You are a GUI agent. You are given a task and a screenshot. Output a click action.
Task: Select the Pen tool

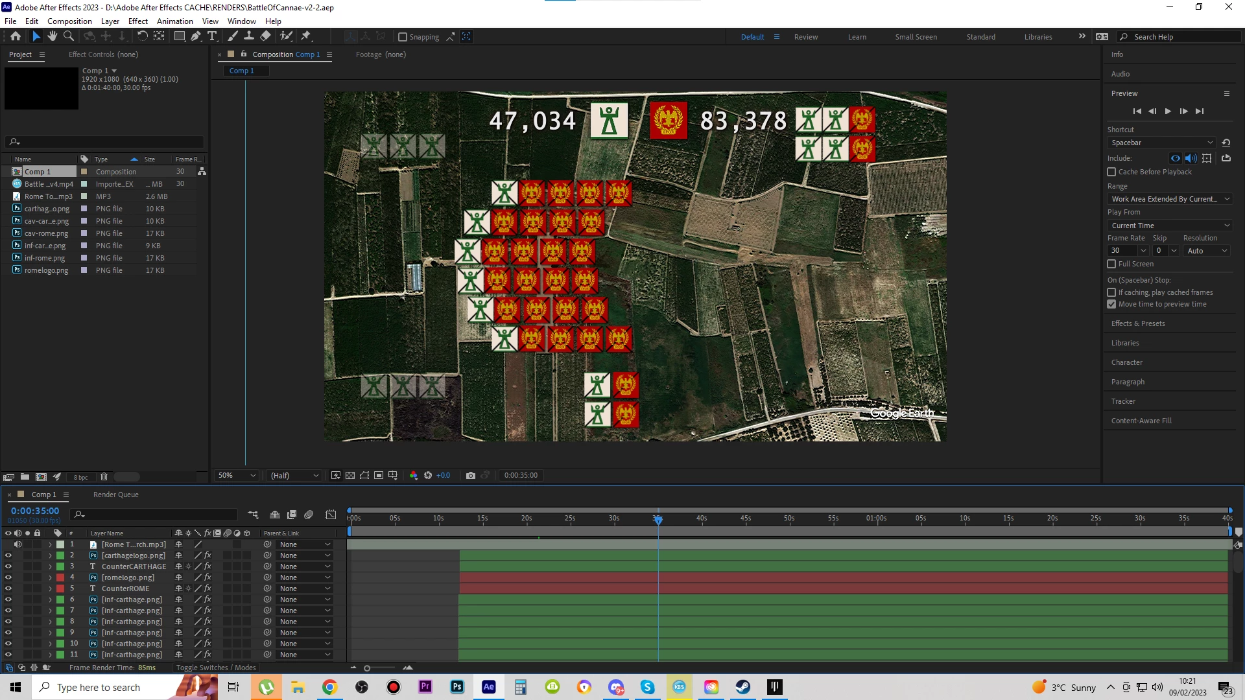click(x=195, y=36)
